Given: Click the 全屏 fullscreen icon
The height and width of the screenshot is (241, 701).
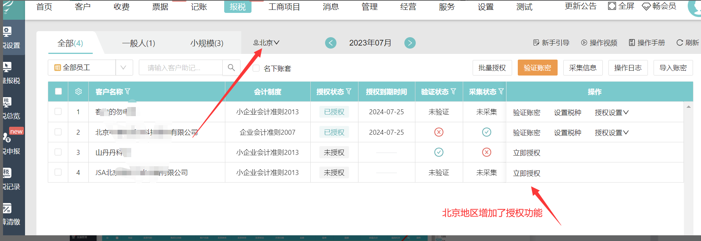Looking at the screenshot, I should pos(612,6).
